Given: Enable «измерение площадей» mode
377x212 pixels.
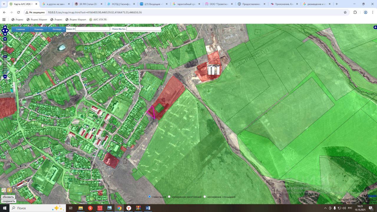Looking at the screenshot, I should click(205, 197).
